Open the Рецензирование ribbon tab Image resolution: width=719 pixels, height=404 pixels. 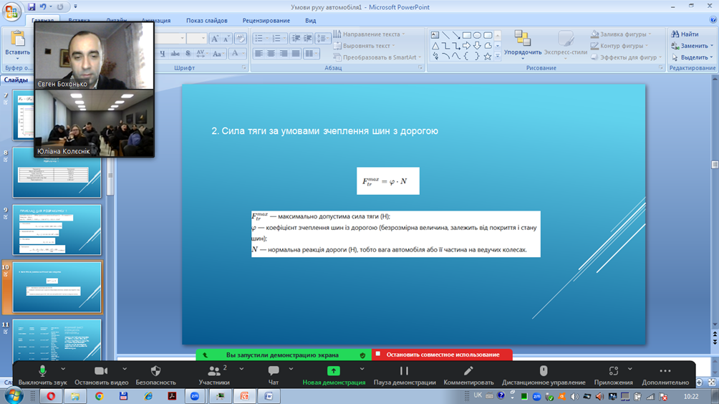click(266, 21)
